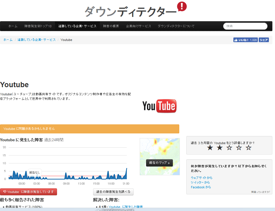Rate Youtube with the fifth star

click(x=249, y=148)
